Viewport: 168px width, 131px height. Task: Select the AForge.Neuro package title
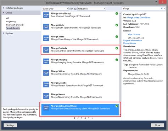[58, 94]
